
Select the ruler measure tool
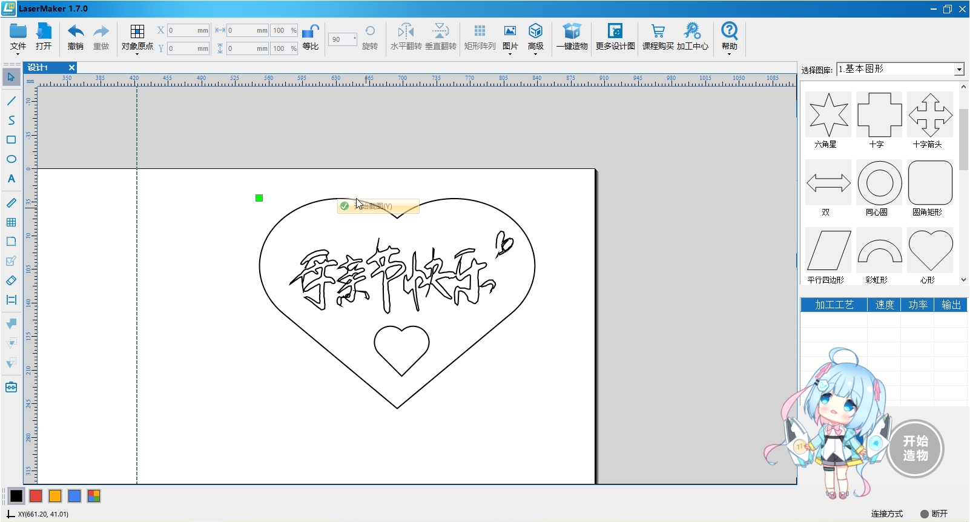point(11,203)
